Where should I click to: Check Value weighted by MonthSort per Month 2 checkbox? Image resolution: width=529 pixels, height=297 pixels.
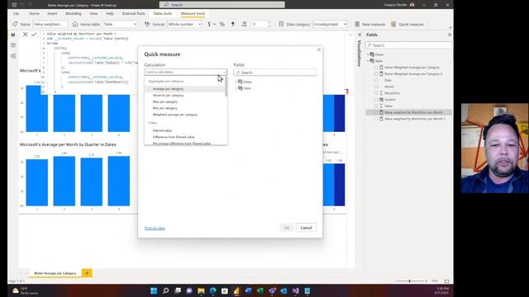[376, 119]
